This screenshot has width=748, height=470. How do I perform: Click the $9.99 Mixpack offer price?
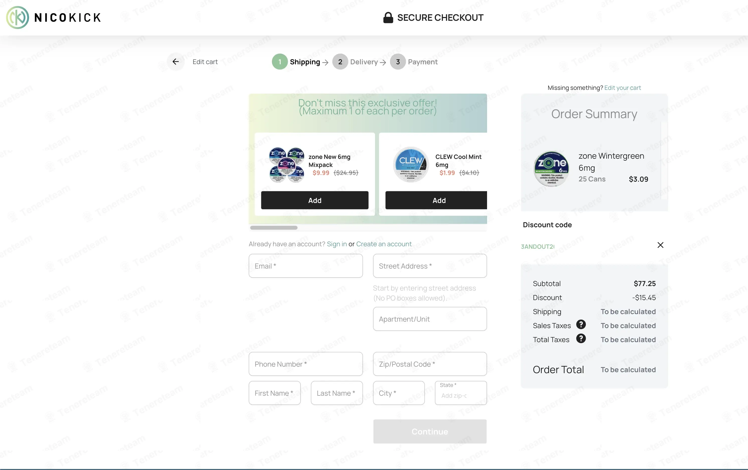tap(321, 173)
